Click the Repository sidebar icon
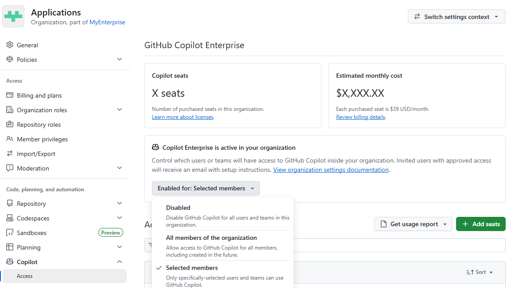507x288 pixels. 10,203
